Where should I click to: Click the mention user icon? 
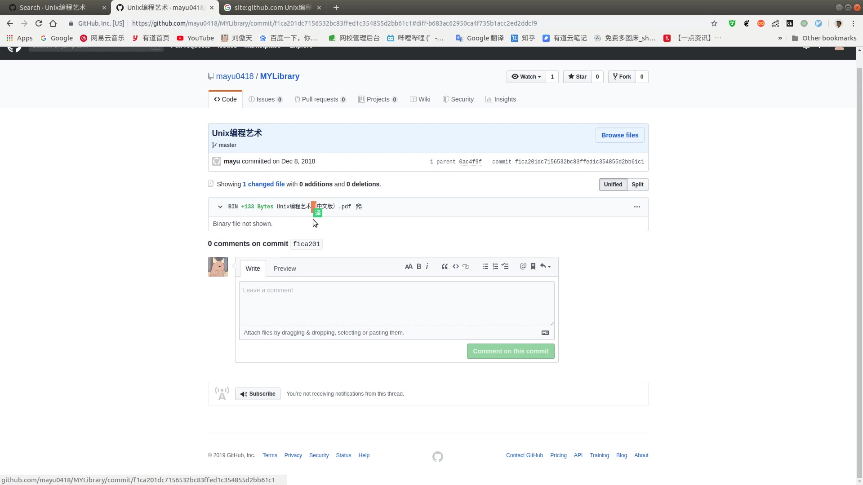point(523,266)
